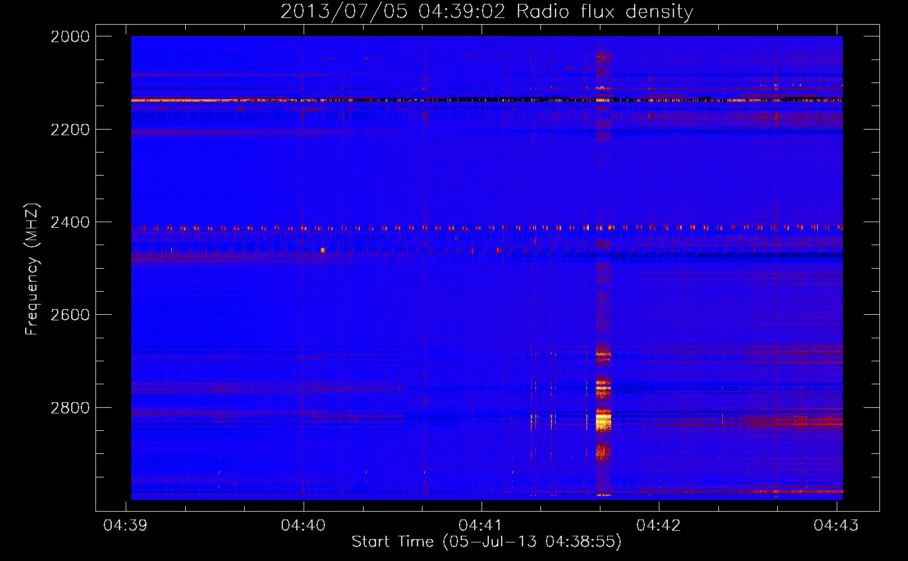Click the orange square spot near 04:40 at 2460 MHz
The width and height of the screenshot is (908, 561).
point(323,250)
